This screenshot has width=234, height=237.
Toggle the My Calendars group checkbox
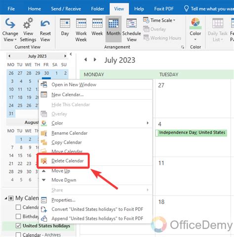pos(11,198)
